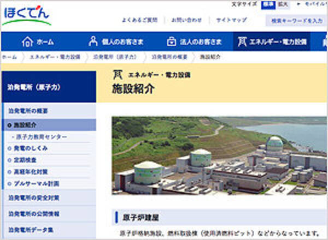Click 泊発電所（原子力） sidebar header
Image resolution: width=328 pixels, height=240 pixels.
pos(49,87)
